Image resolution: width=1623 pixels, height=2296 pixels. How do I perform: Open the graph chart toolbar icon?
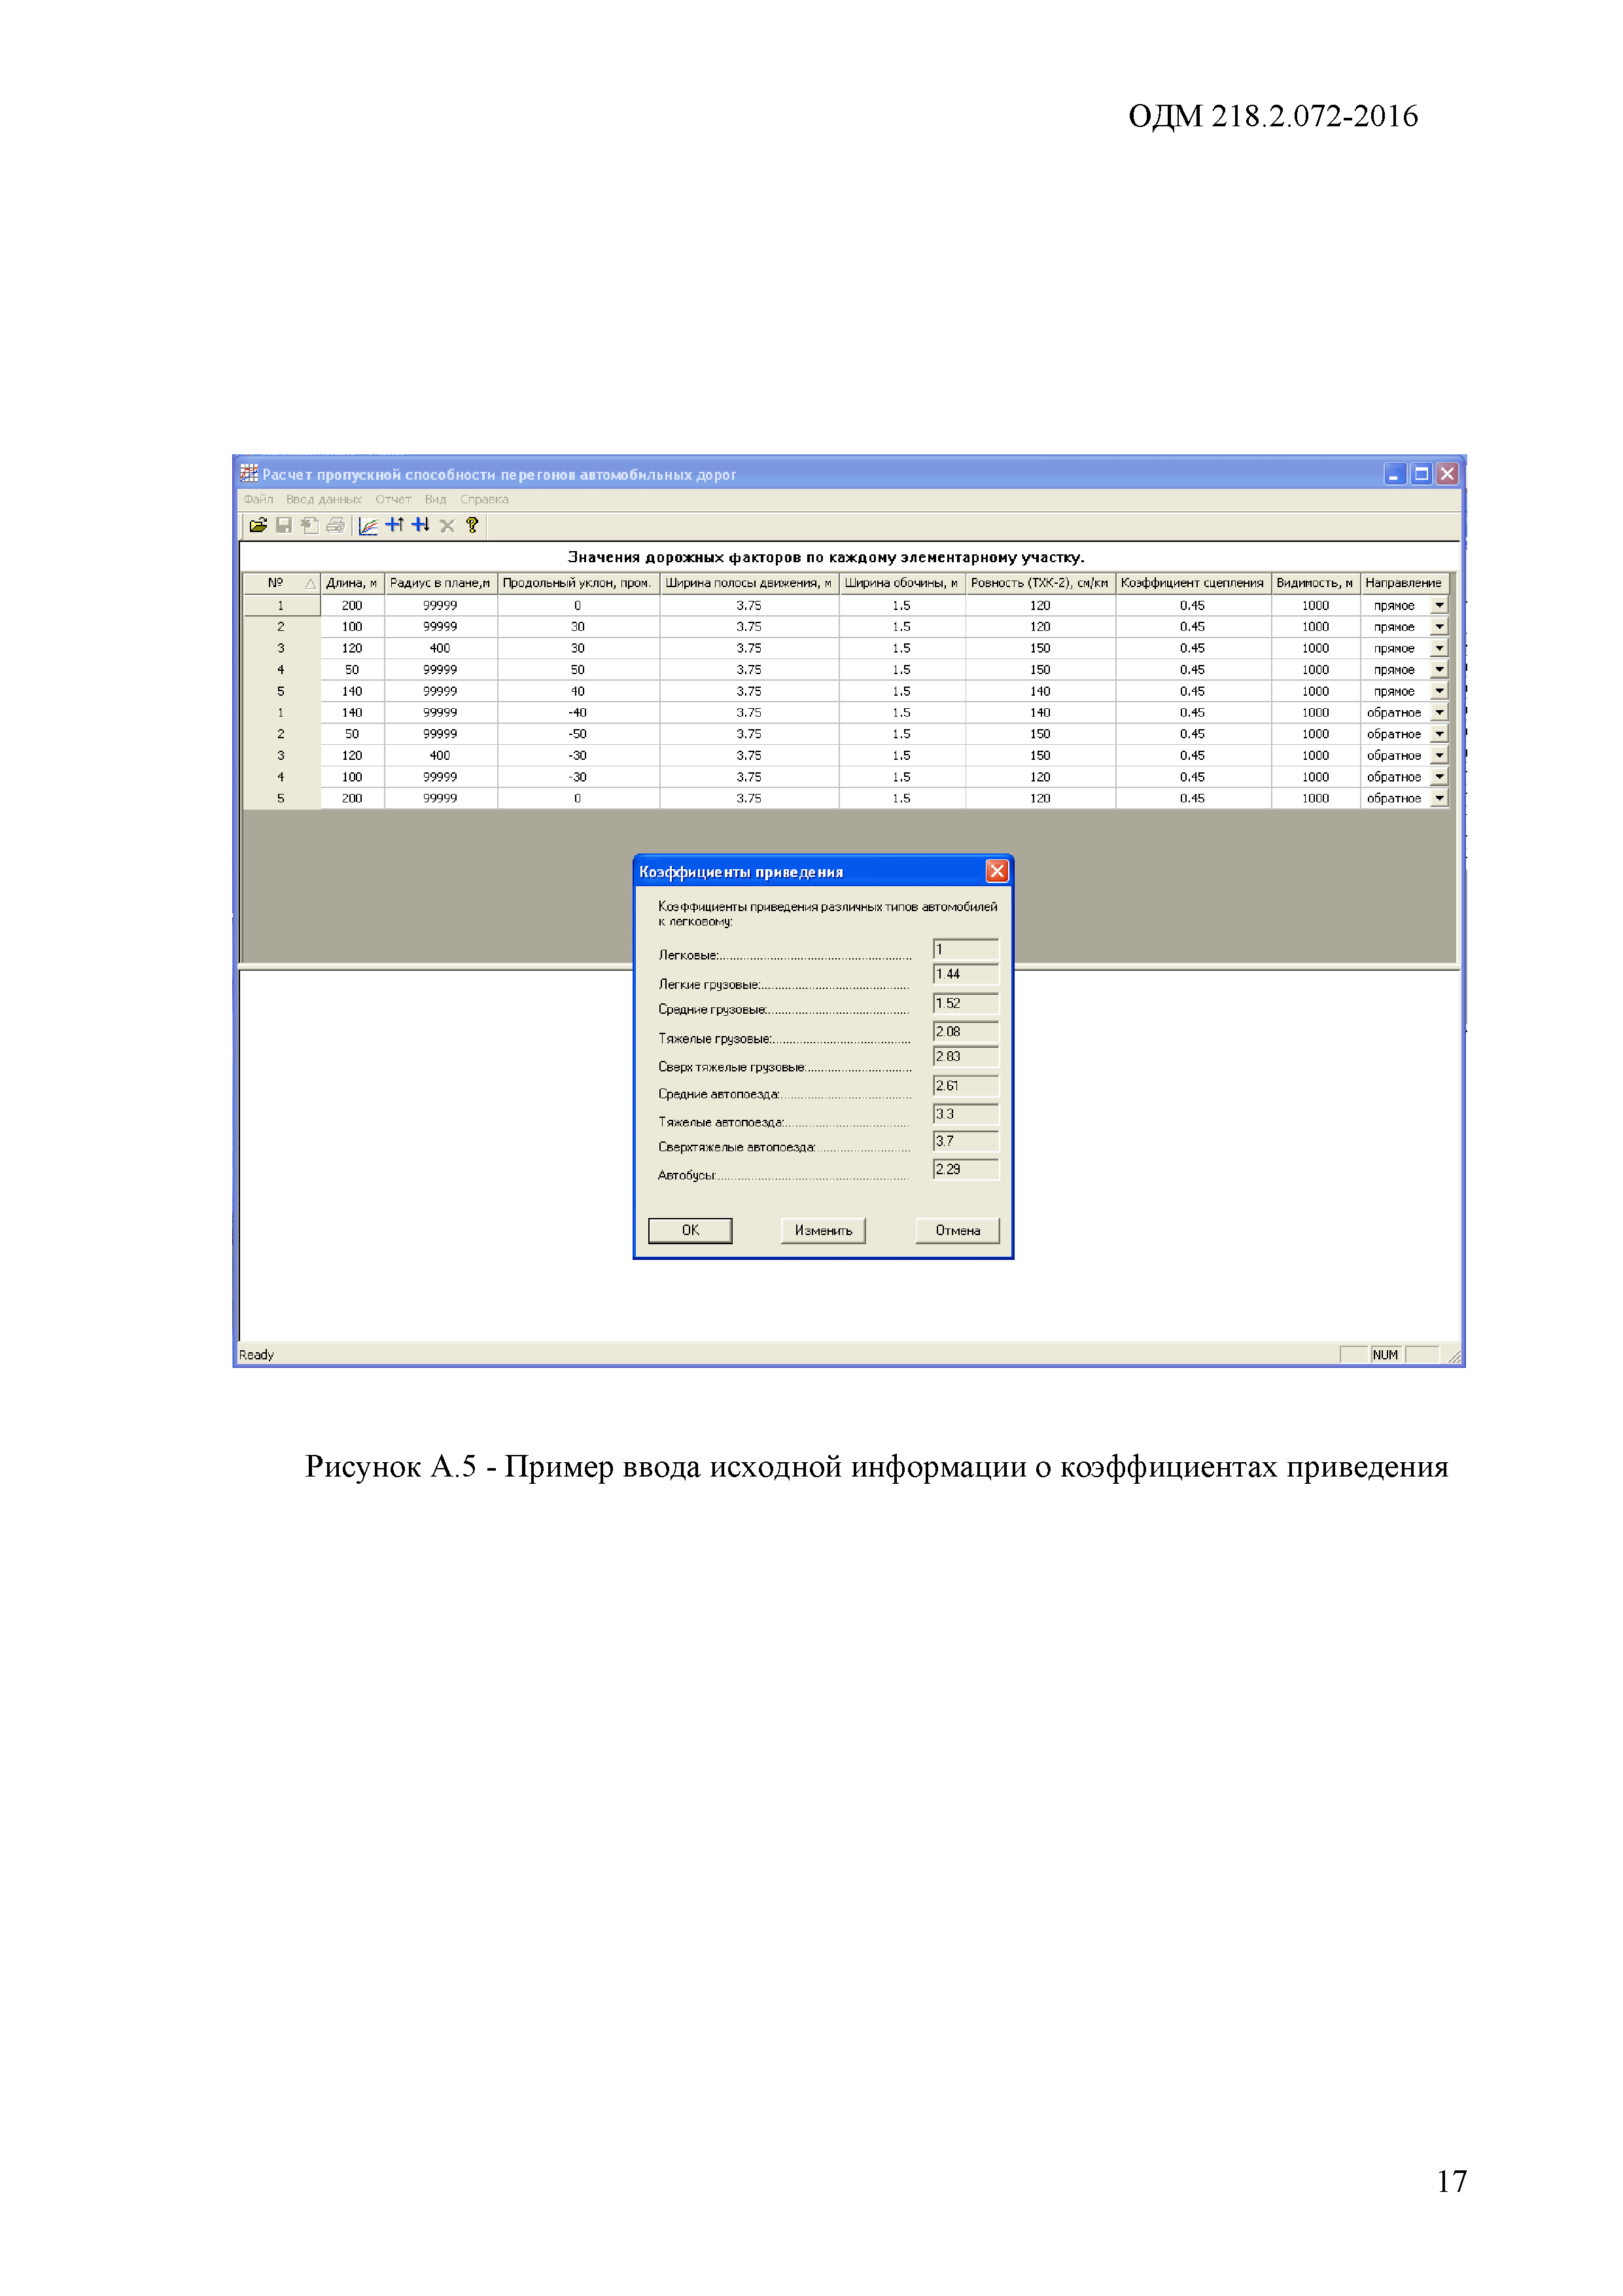[368, 525]
